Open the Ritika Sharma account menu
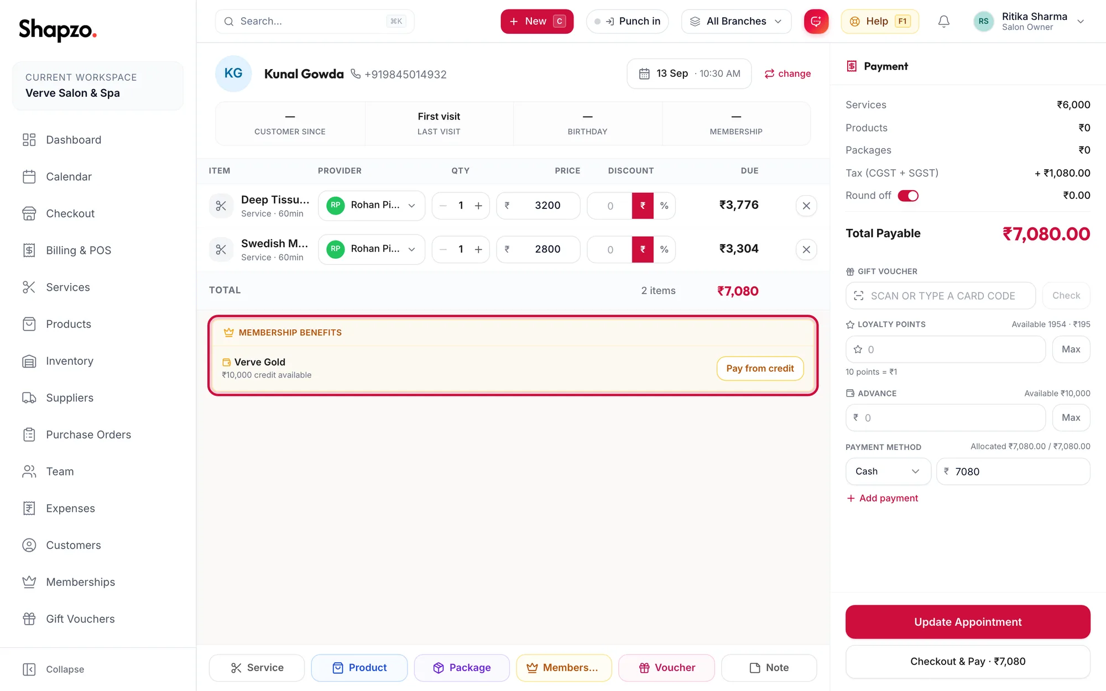 1029,22
